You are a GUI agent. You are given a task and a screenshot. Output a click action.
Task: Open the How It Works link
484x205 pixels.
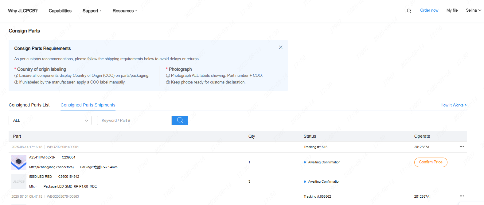tap(454, 105)
